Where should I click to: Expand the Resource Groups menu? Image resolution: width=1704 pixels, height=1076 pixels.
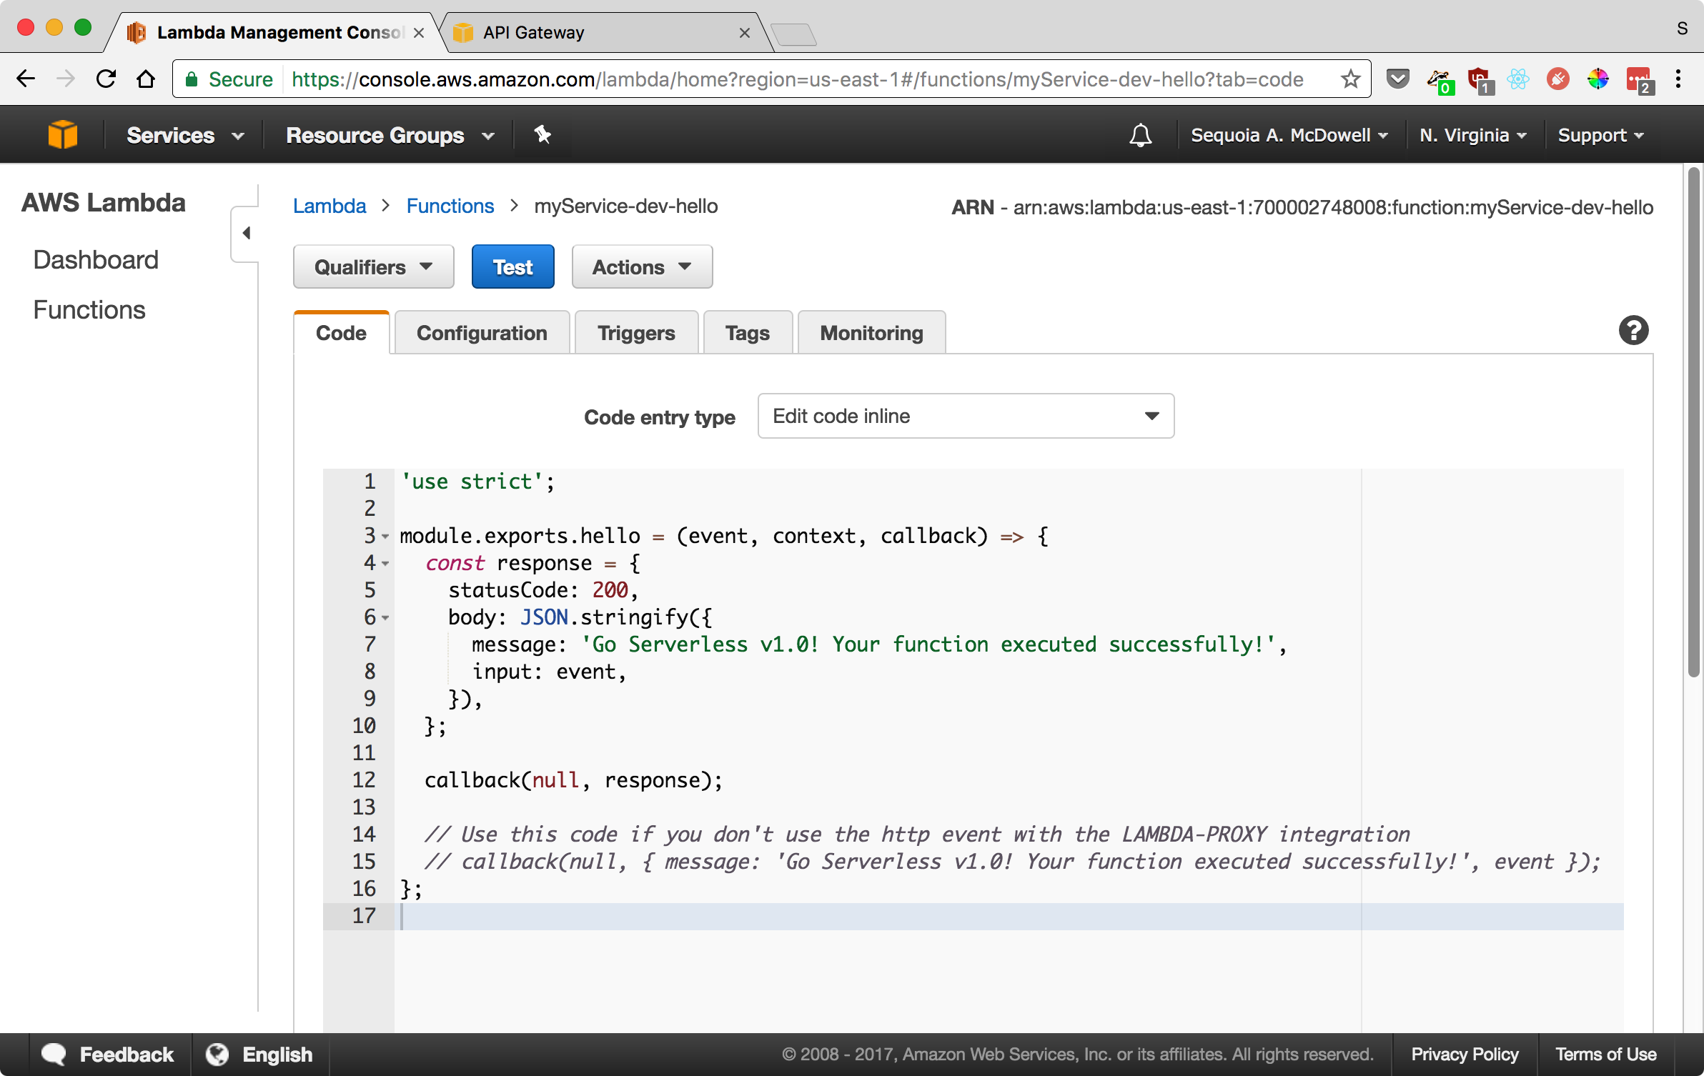(x=390, y=135)
